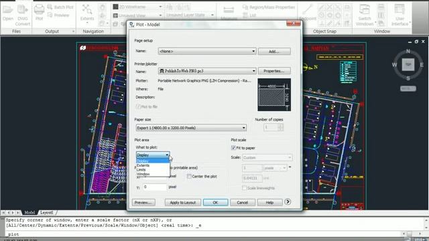The height and width of the screenshot is (241, 429).
Task: Expand the Paper size dropdown
Action: [x=191, y=128]
